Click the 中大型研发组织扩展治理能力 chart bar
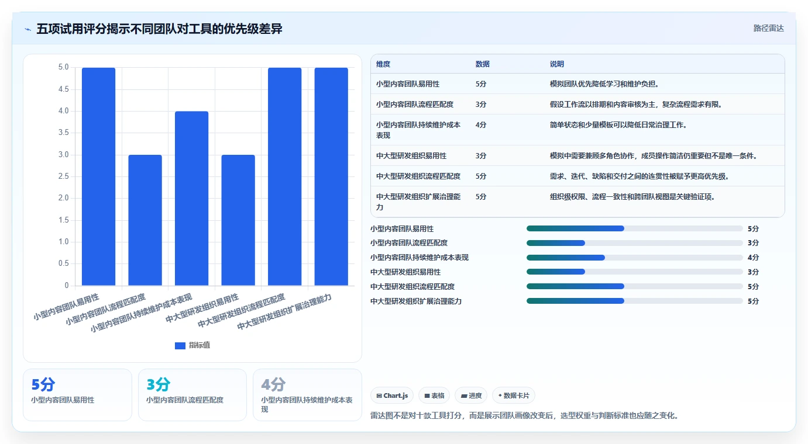The height and width of the screenshot is (444, 808). pyautogui.click(x=331, y=176)
